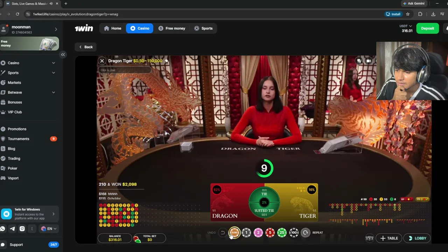Open the browser extensions puzzle icon
448x252 pixels.
[420, 14]
